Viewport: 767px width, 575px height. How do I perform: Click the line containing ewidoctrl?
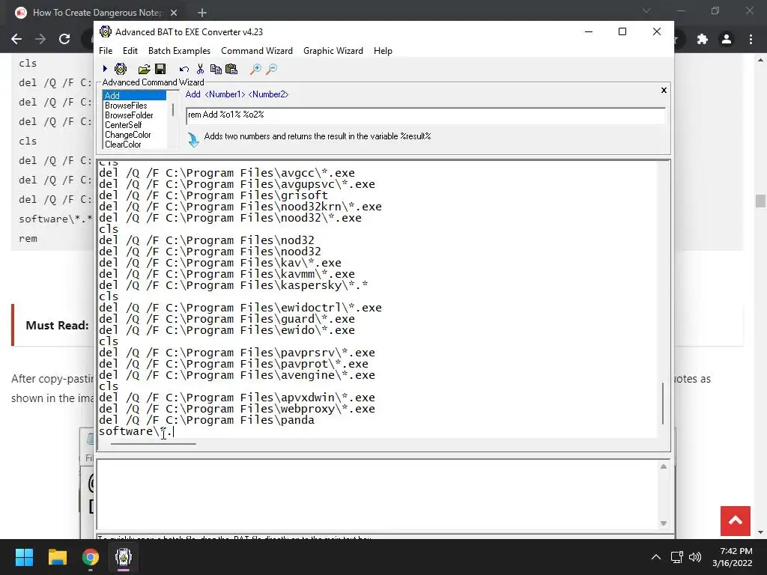click(240, 308)
